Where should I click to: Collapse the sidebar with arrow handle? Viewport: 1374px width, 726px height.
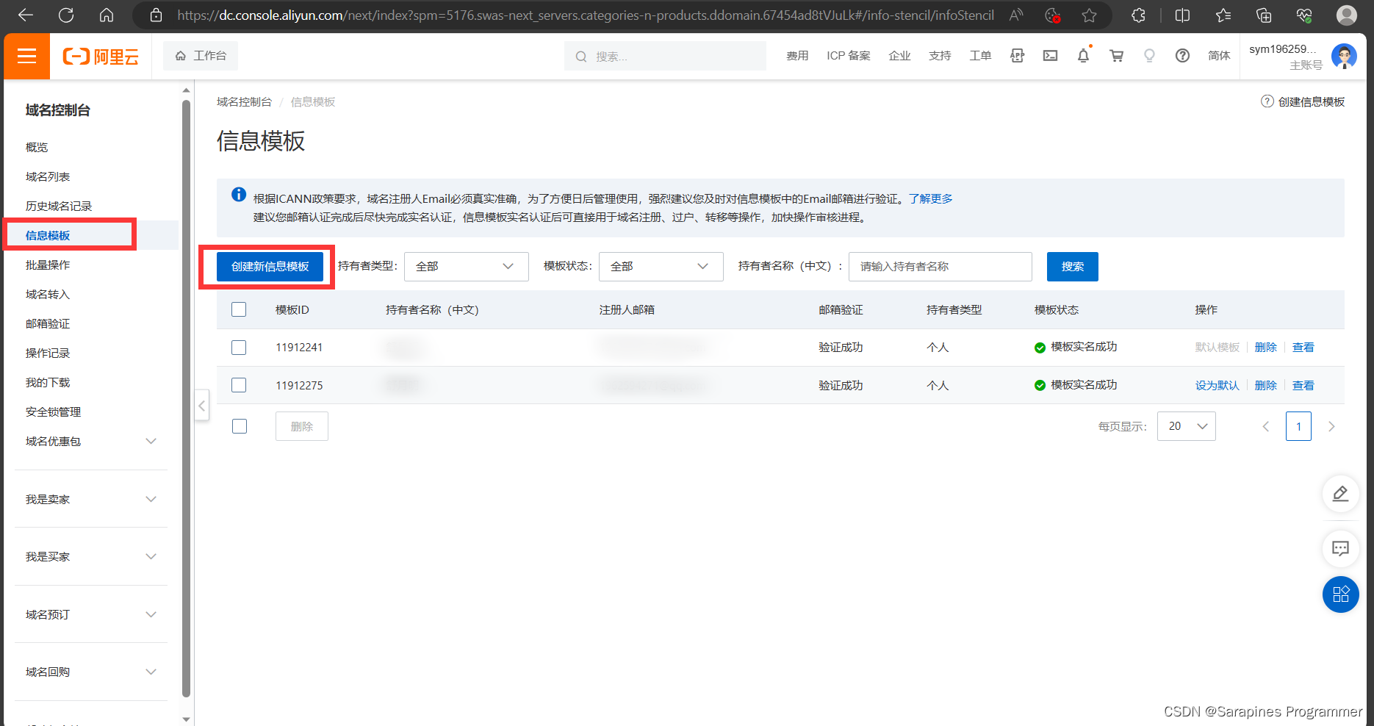pyautogui.click(x=202, y=406)
